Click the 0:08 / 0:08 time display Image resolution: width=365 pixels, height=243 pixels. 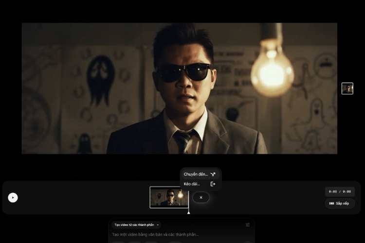point(340,191)
